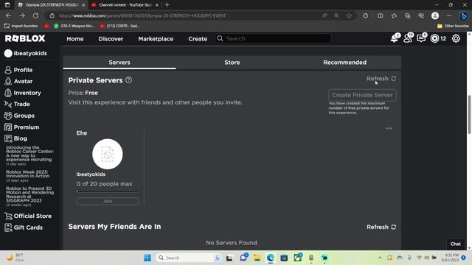The width and height of the screenshot is (472, 265).
Task: Open the server options three-dot menu
Action: coord(389,128)
